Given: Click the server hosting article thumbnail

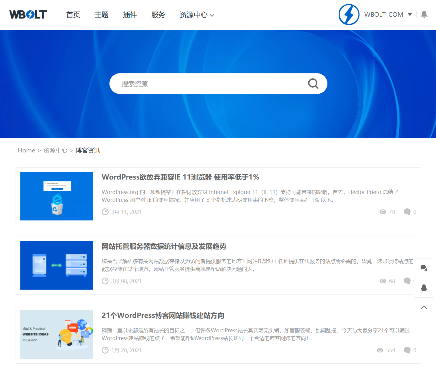Looking at the screenshot, I should (56, 265).
